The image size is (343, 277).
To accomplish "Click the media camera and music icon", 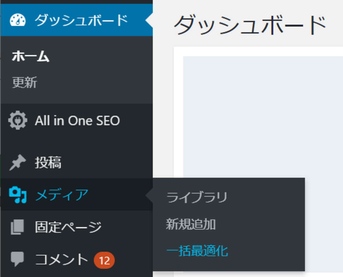I will (x=17, y=195).
